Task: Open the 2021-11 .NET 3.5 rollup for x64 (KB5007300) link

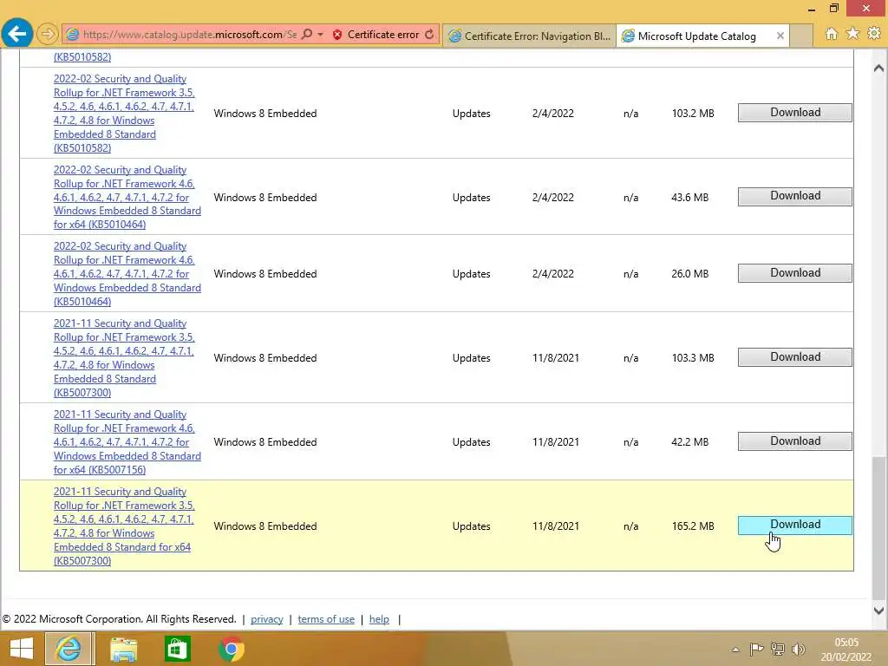Action: coord(124,526)
